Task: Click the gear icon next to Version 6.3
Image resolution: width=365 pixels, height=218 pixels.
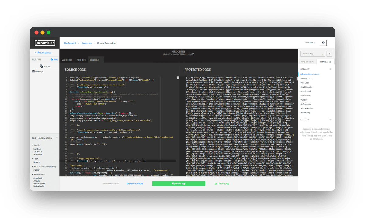Action: coord(322,43)
